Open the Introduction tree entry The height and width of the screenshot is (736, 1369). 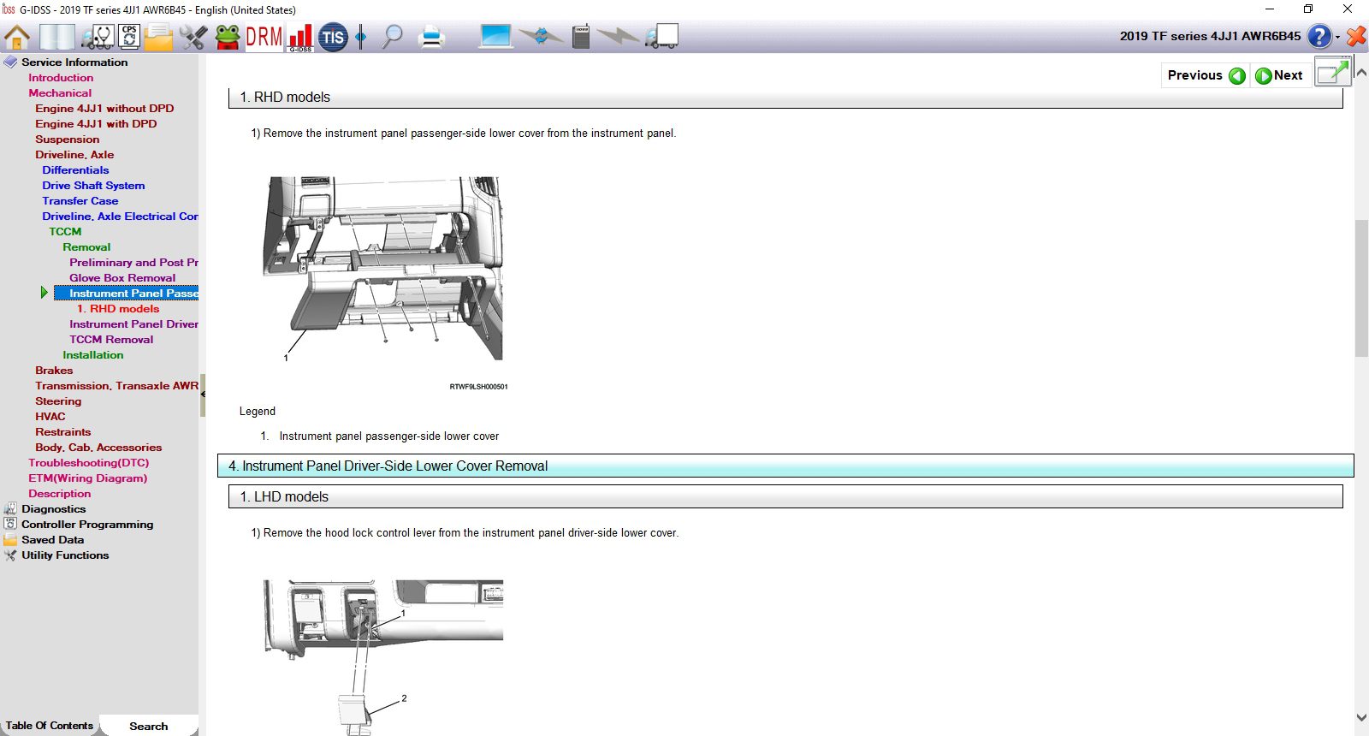click(x=61, y=78)
